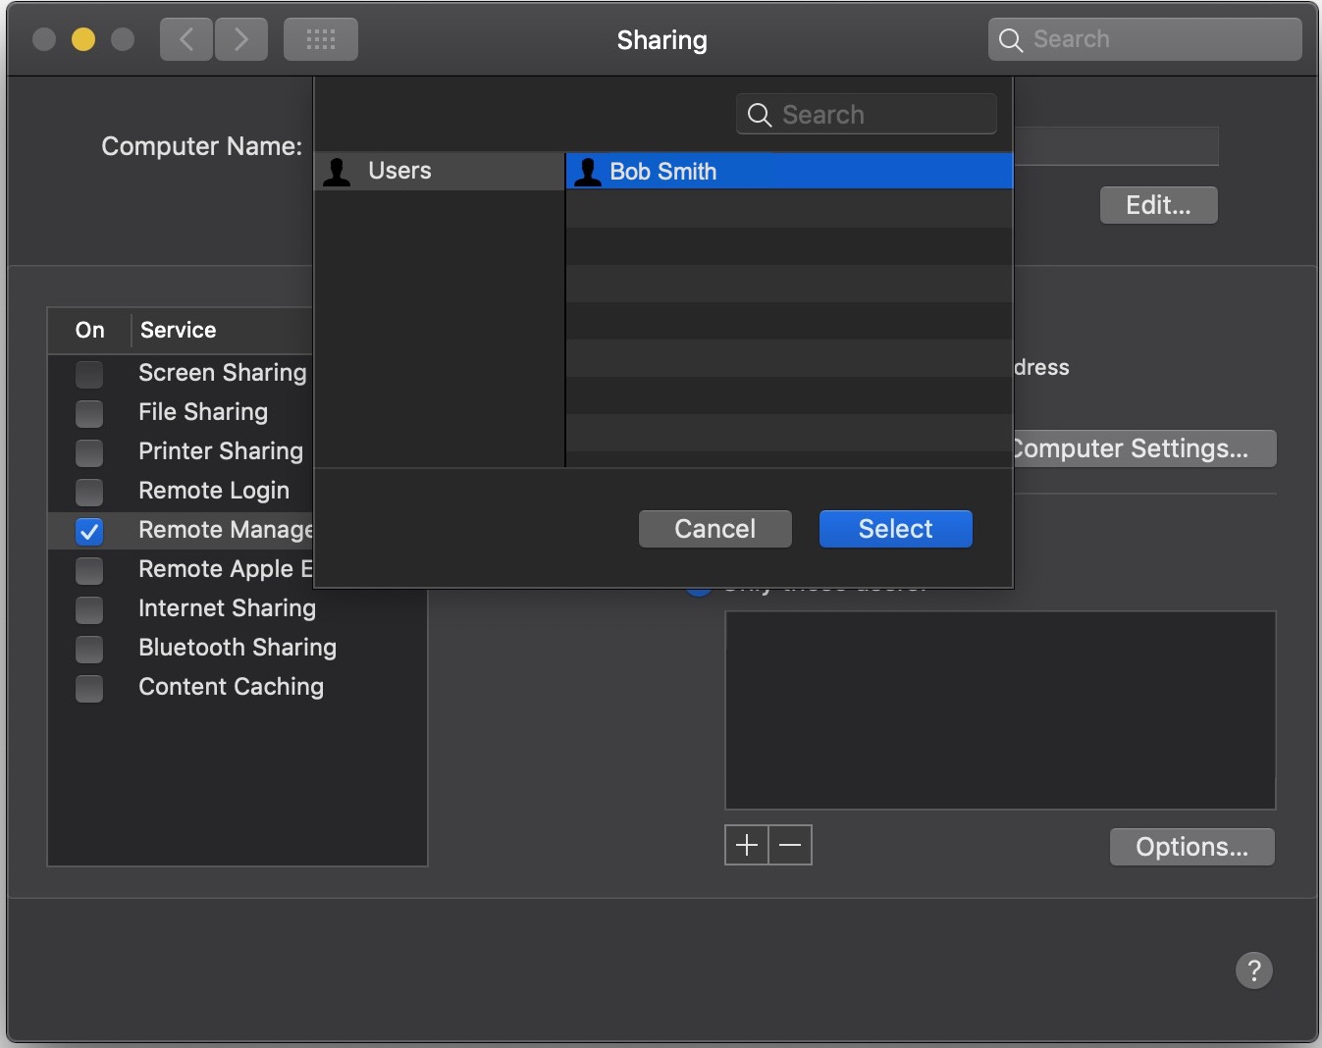Click the Service column header
The height and width of the screenshot is (1048, 1322).
click(x=178, y=330)
